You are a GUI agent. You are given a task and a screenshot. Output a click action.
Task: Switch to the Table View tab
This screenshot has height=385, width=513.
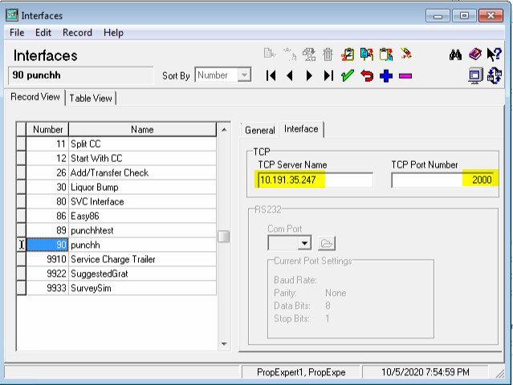tap(91, 98)
